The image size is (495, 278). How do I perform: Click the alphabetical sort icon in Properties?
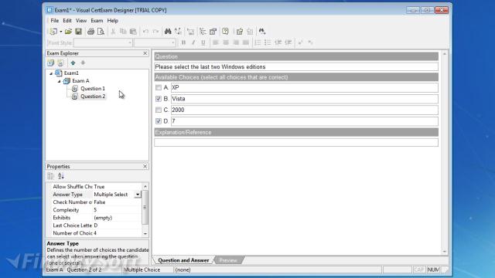click(61, 176)
